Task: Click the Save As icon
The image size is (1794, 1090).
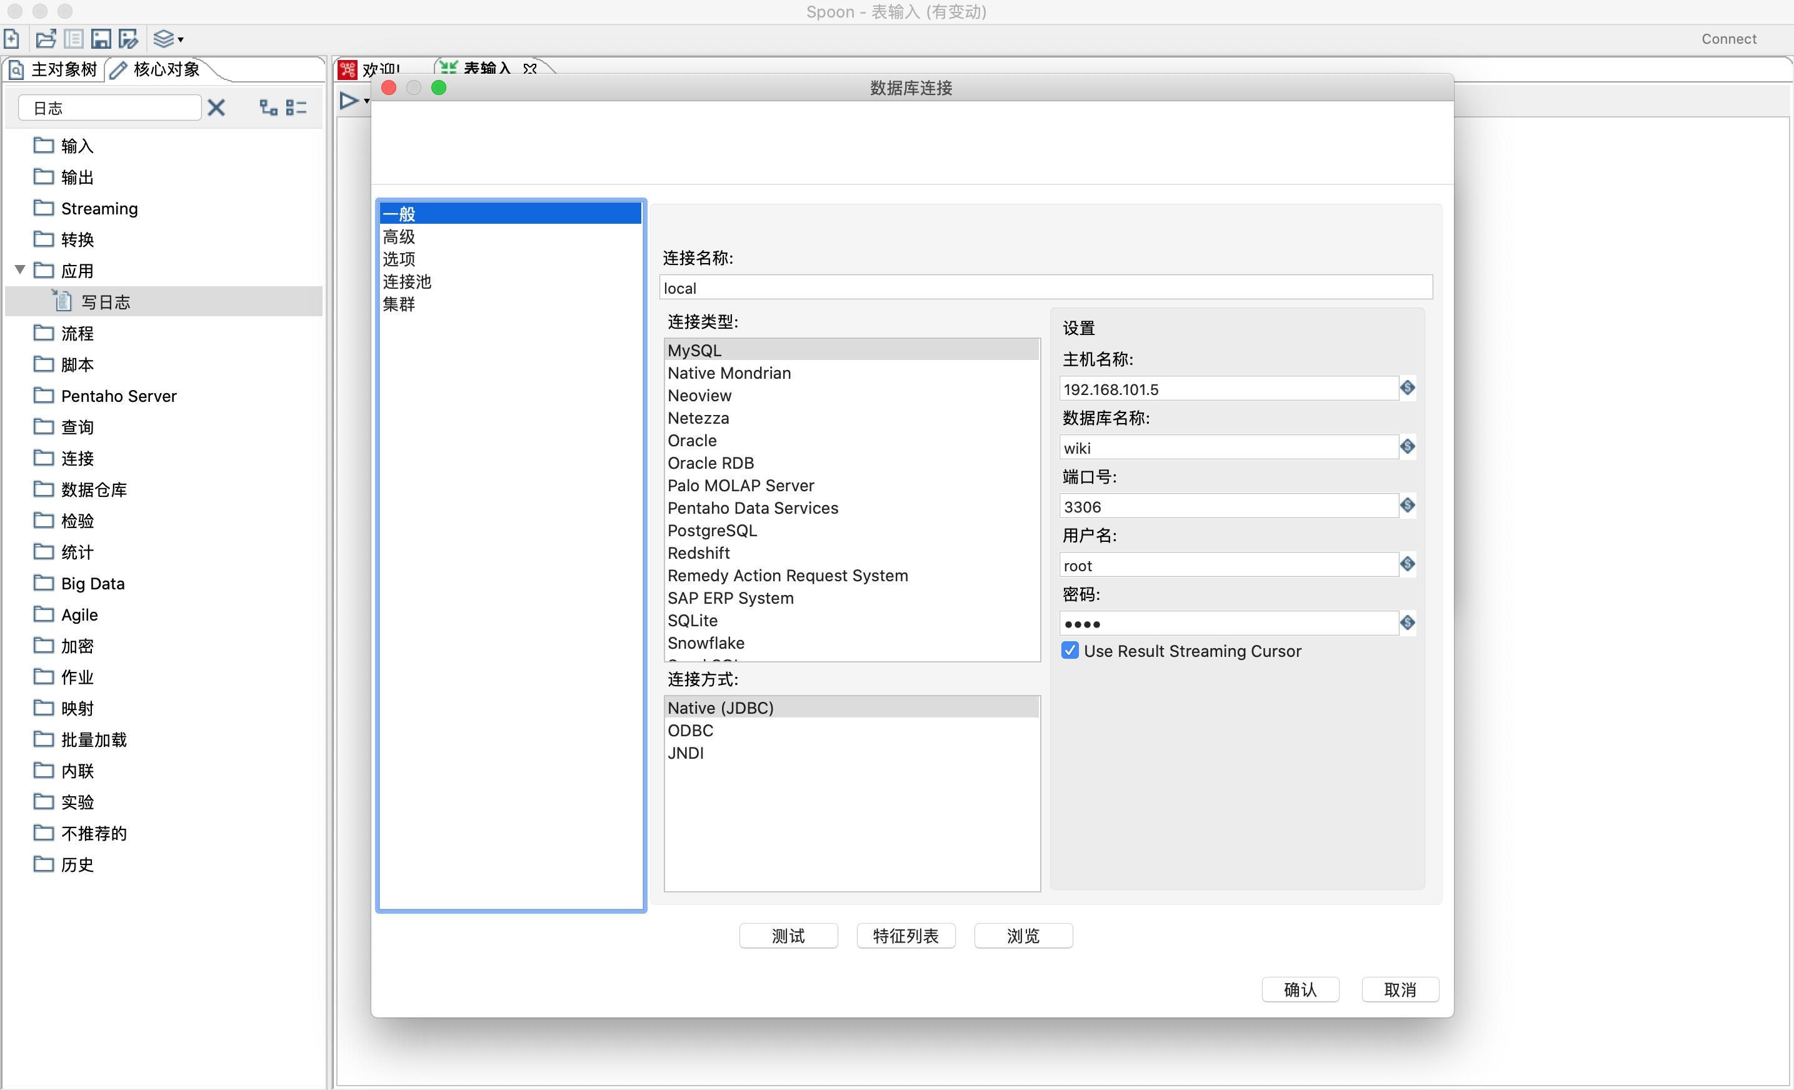Action: point(128,39)
